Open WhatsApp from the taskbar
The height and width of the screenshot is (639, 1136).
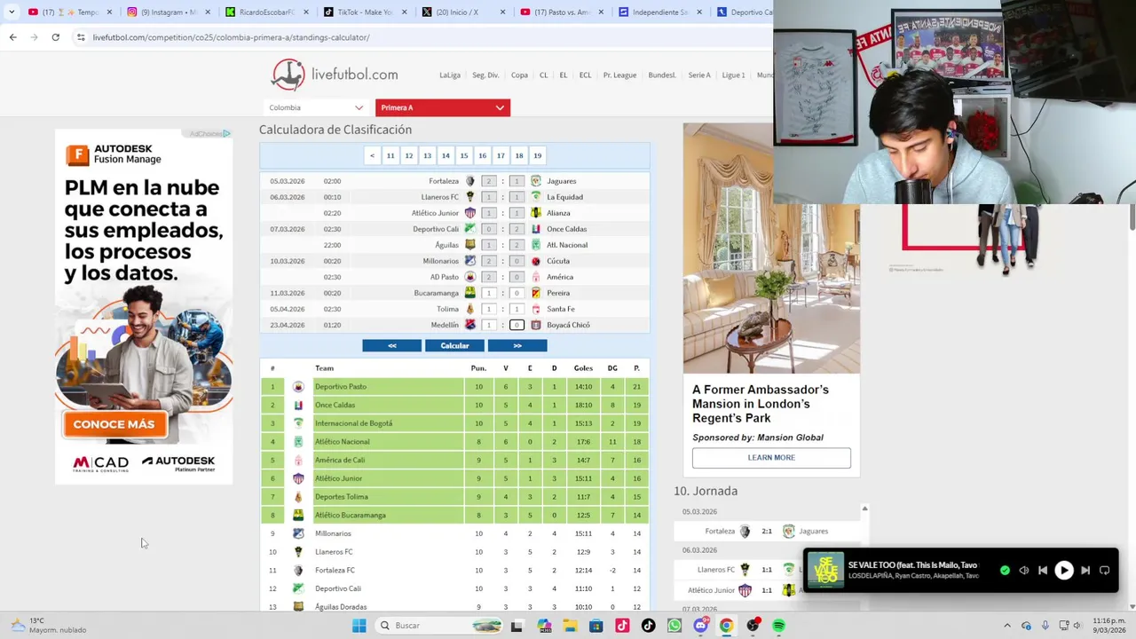[x=674, y=626]
